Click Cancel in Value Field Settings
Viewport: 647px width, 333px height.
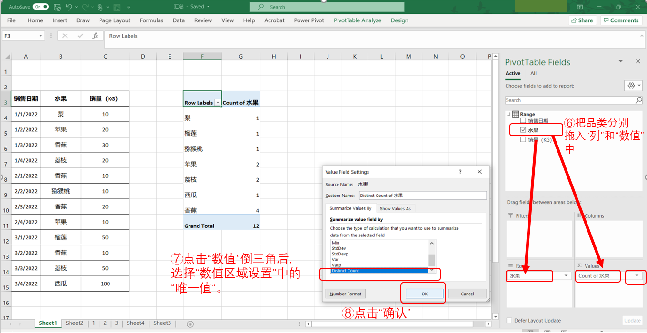coord(468,294)
